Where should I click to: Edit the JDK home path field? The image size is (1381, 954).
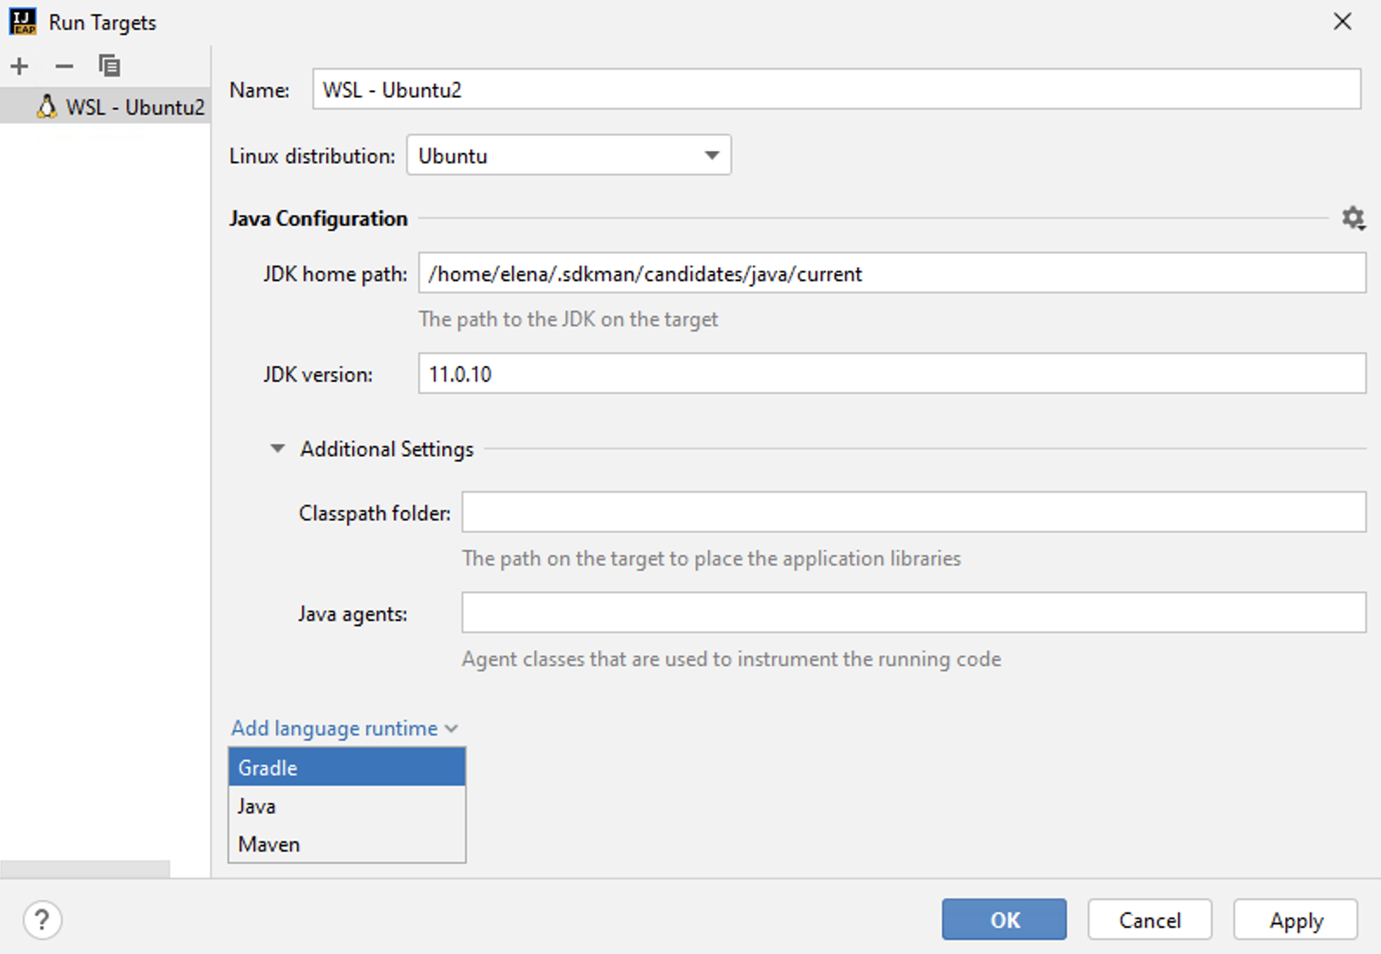pos(892,273)
